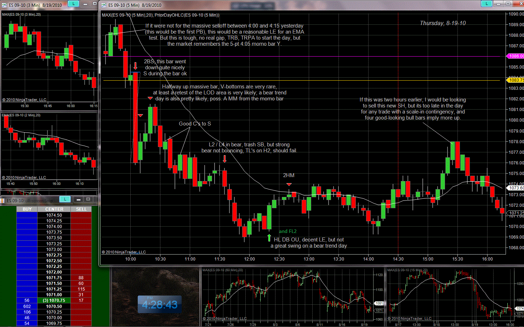Click the sell cell showing 115 at 1071.25
This screenshot has height=327, width=524.
[x=81, y=289]
